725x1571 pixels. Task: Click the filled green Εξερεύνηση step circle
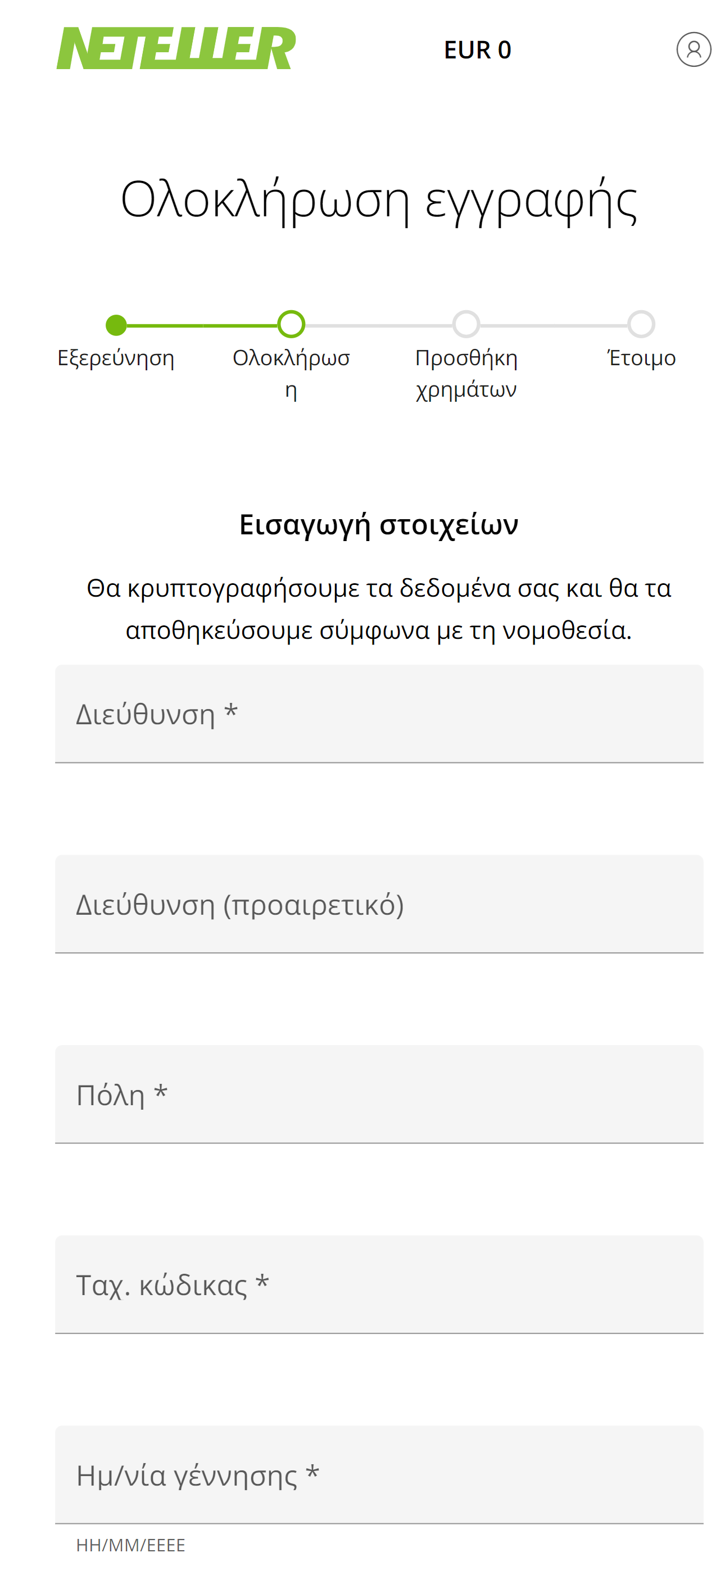[x=116, y=324]
